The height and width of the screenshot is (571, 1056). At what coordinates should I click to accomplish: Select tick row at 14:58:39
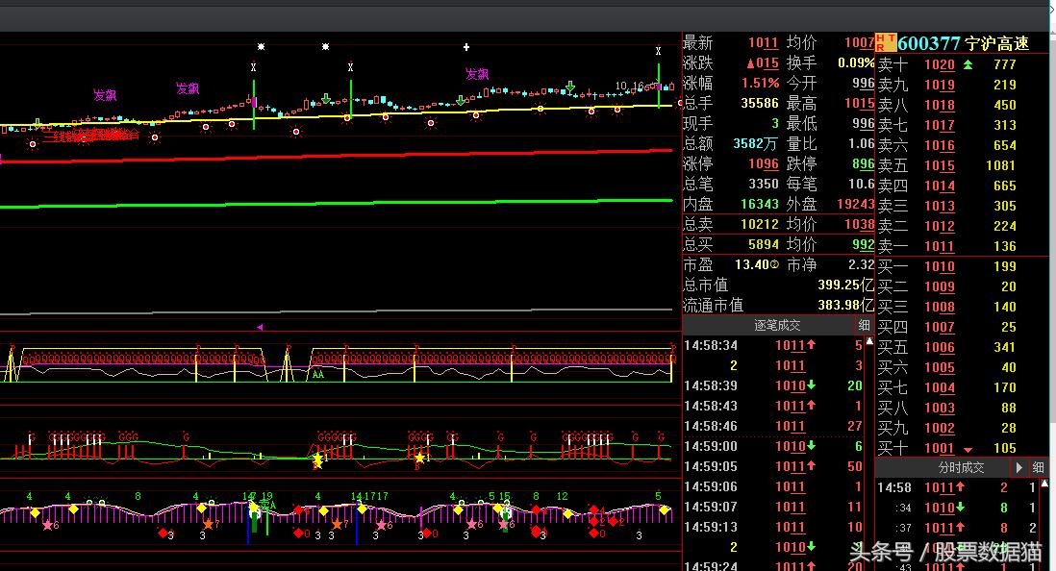click(x=773, y=385)
